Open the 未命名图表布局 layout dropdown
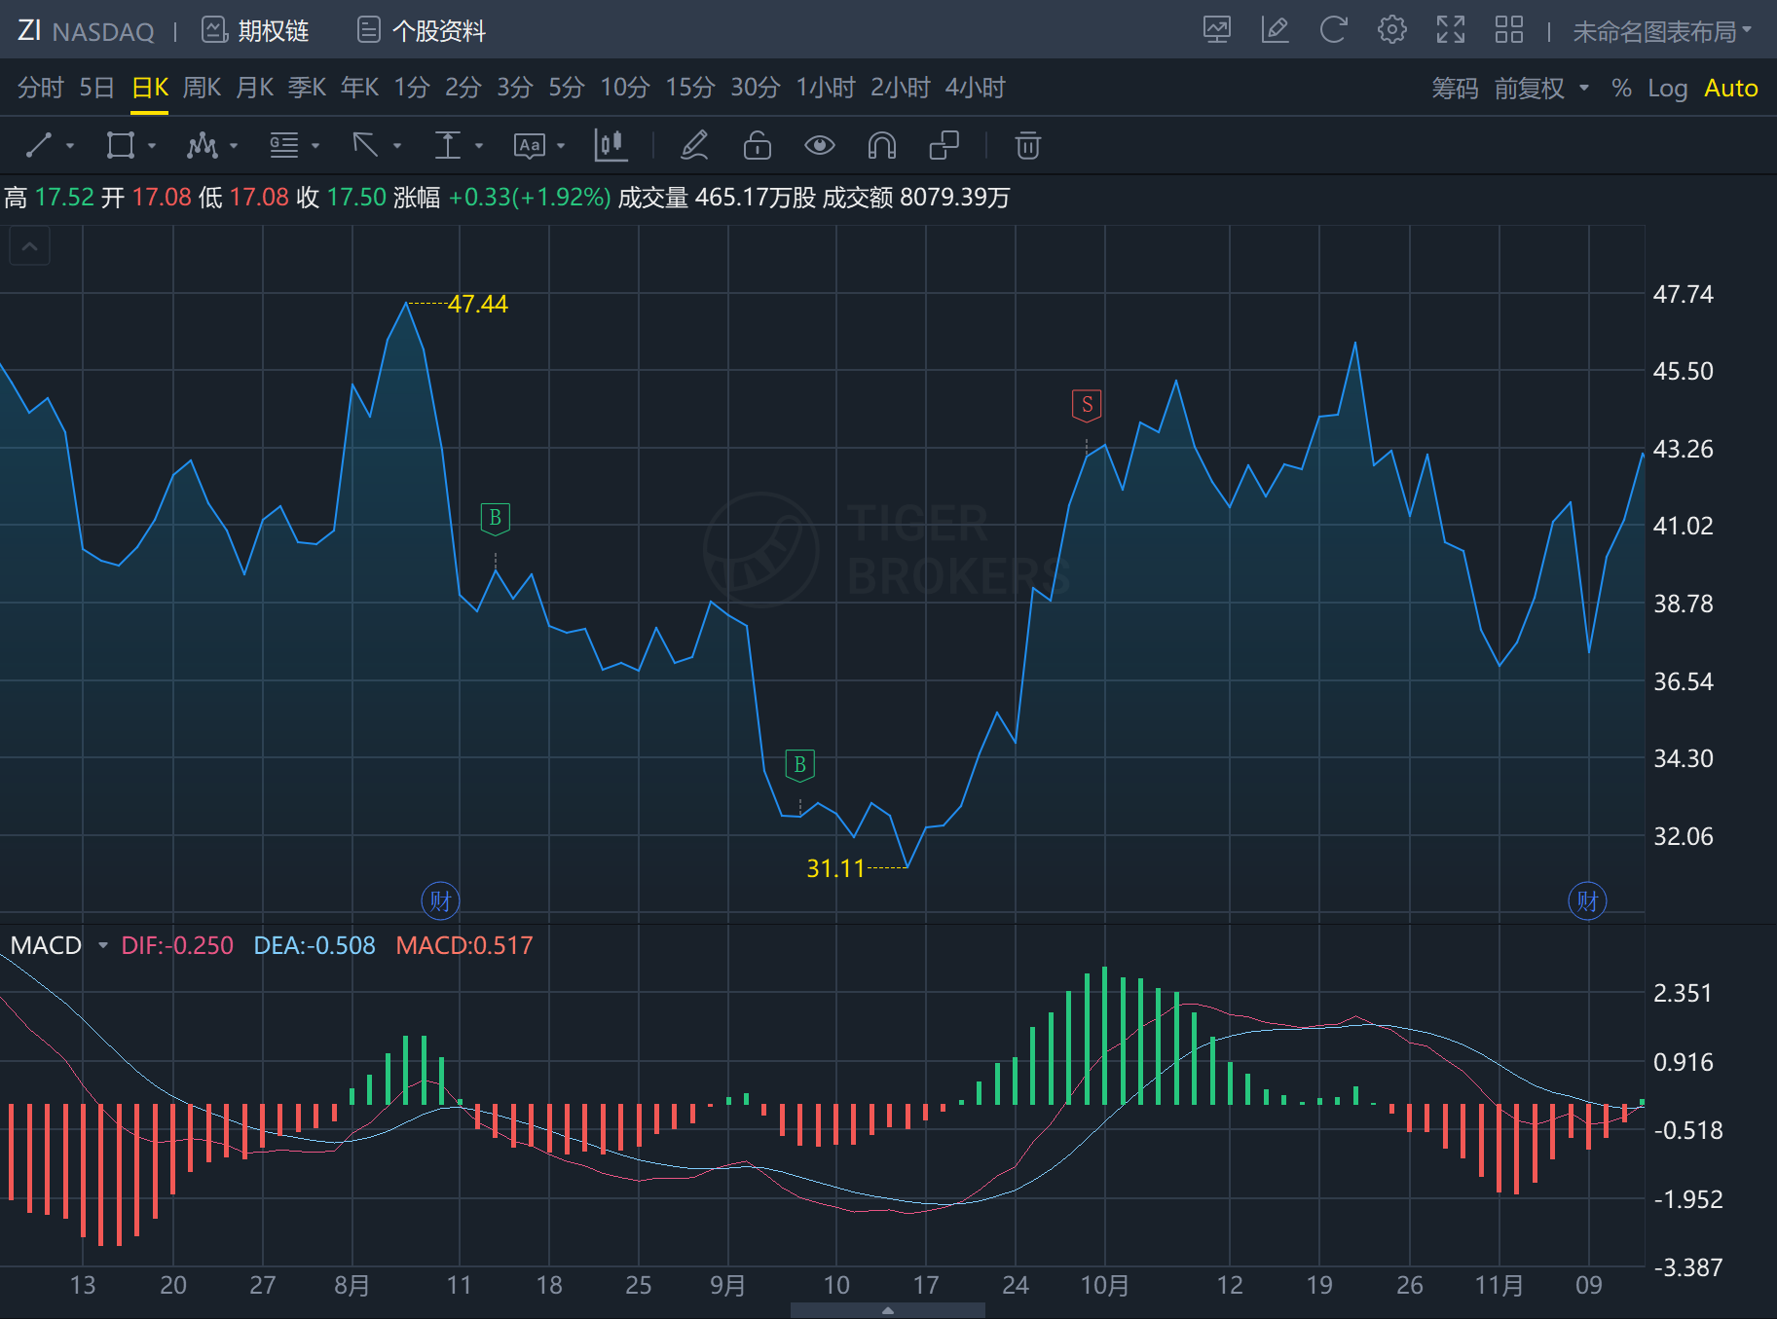 [x=1661, y=32]
